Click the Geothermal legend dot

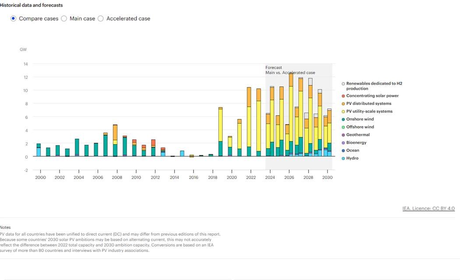point(343,135)
